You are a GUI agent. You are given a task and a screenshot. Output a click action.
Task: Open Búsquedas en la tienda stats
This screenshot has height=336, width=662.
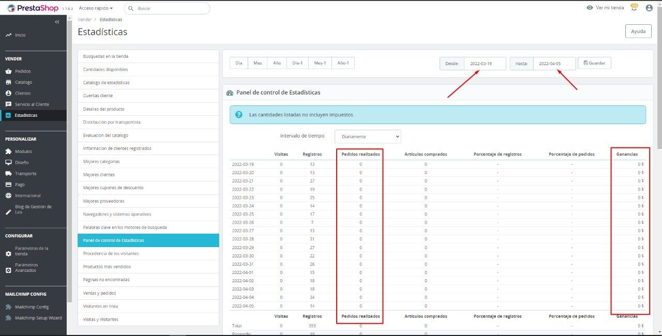(x=148, y=56)
